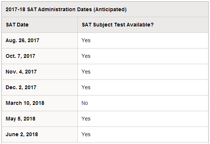The width and height of the screenshot is (210, 144).
Task: Click Yes in the May 5 row
Action: (86, 119)
